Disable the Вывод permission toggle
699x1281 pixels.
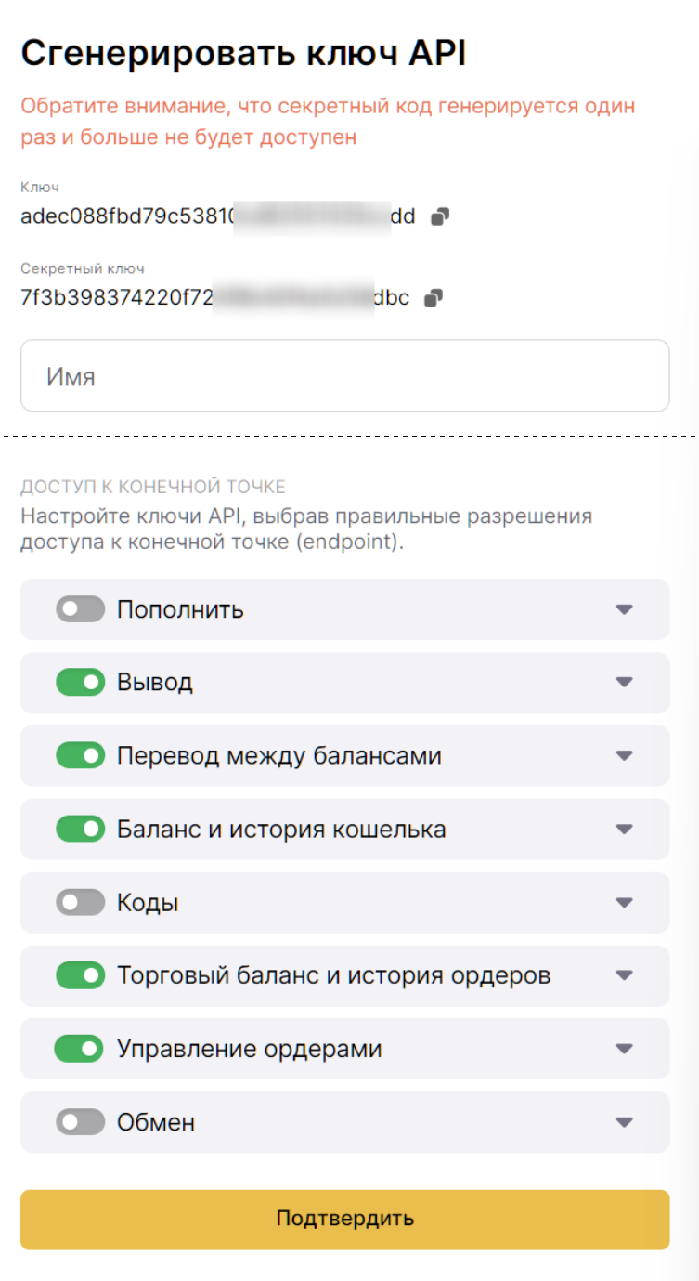(80, 683)
